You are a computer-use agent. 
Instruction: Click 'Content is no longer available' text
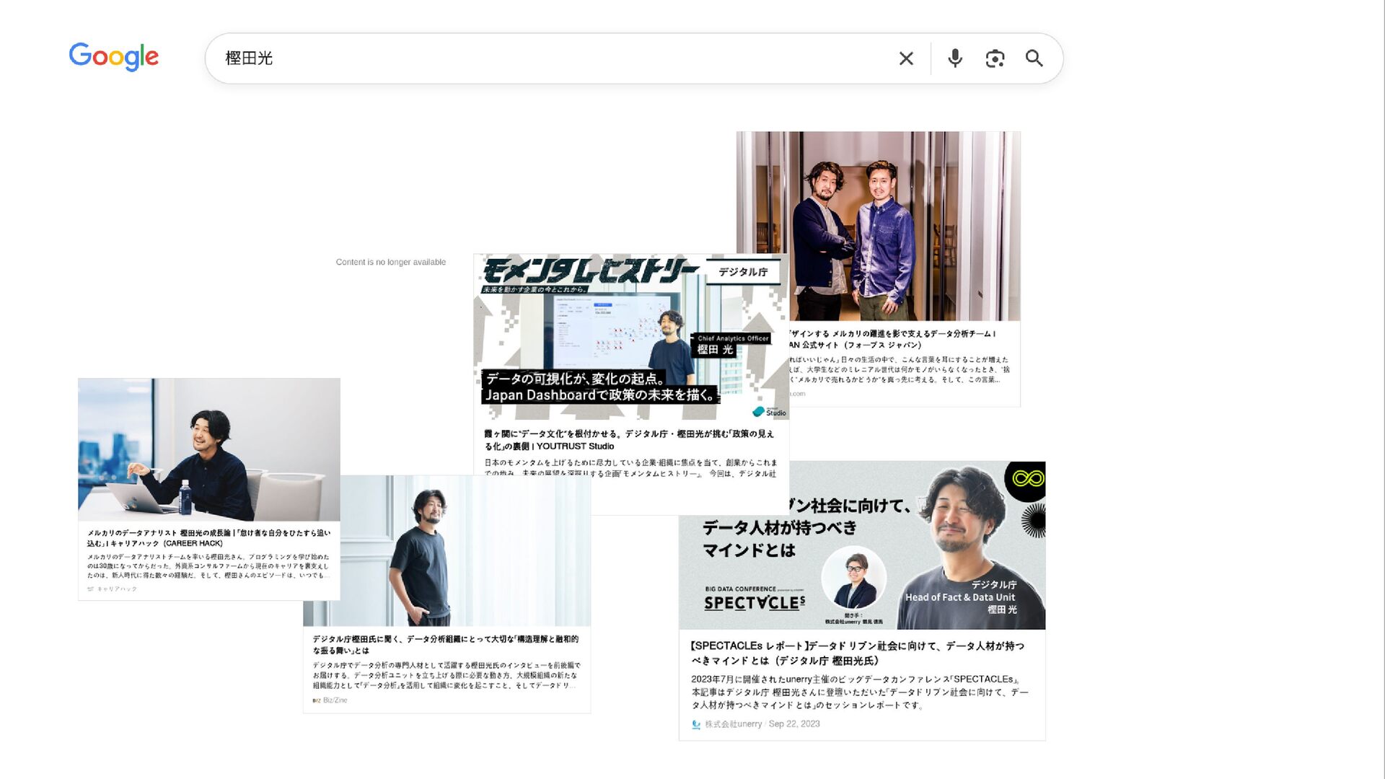pos(390,262)
